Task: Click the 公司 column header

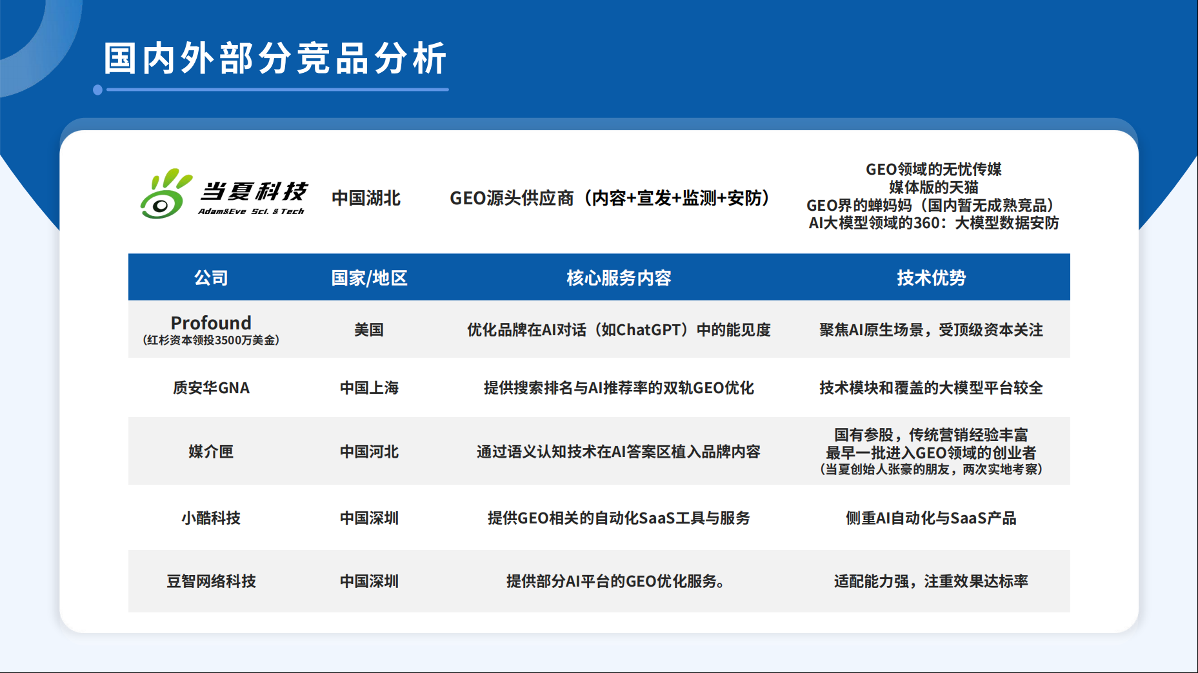Action: 211,278
